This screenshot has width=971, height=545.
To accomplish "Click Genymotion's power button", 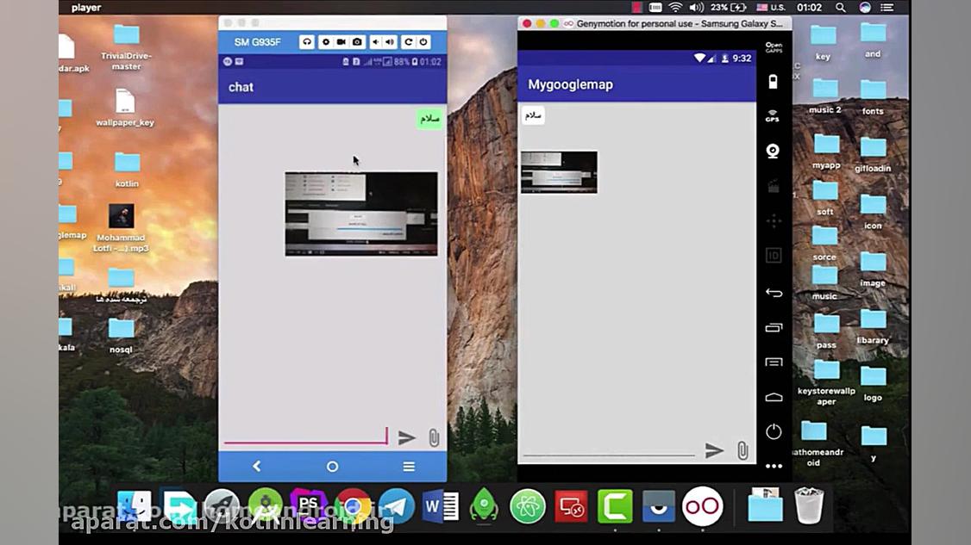I will [774, 432].
